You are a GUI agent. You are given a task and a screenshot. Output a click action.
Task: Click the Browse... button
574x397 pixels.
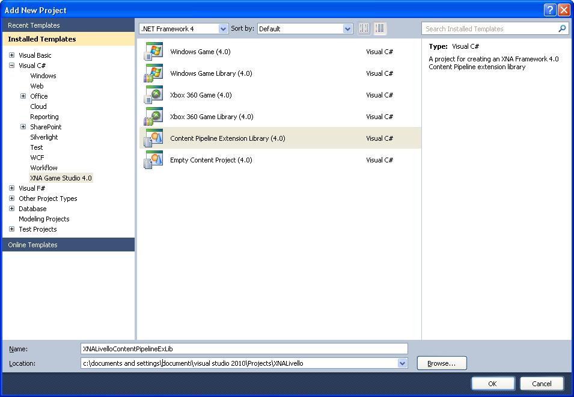point(441,363)
